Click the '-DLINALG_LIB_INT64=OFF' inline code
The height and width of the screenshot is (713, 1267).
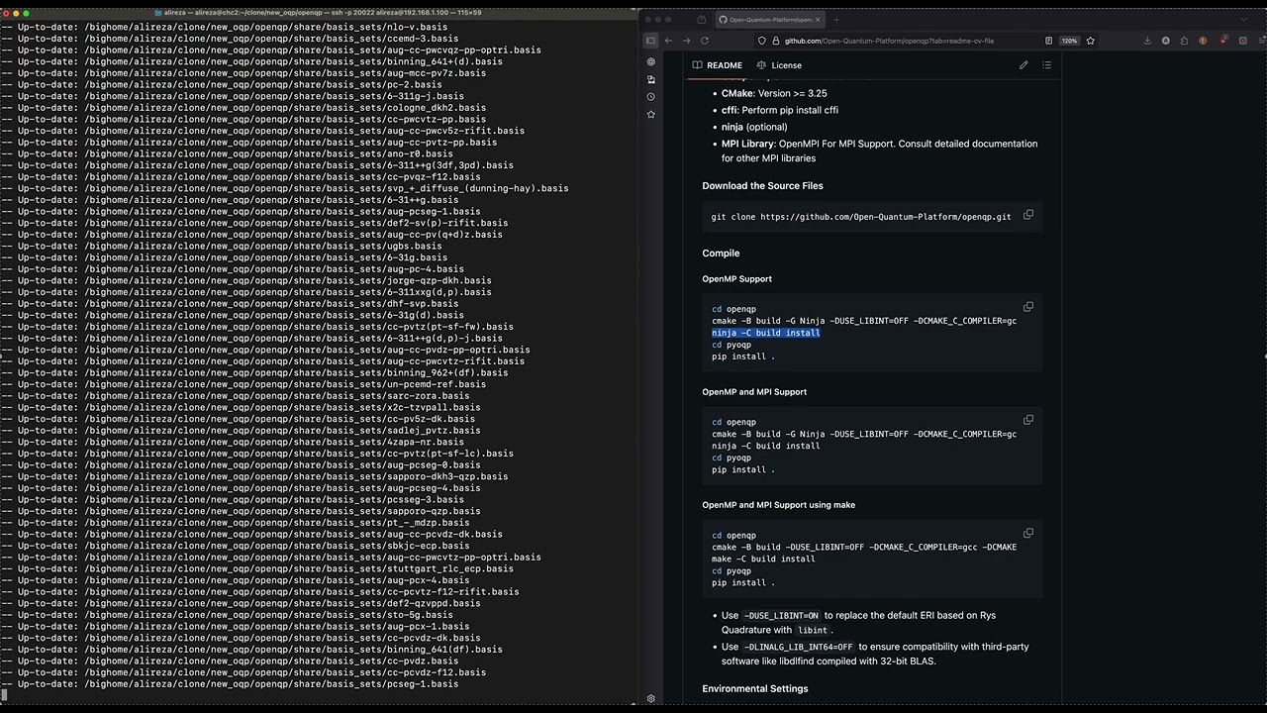[x=798, y=648]
